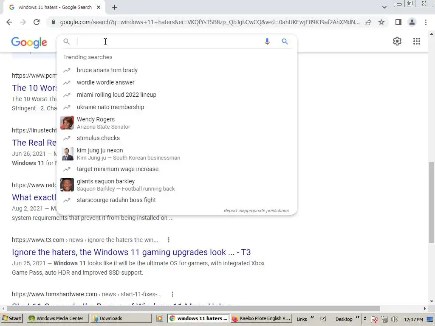This screenshot has height=326, width=435.
Task: Select ukraine nato membership suggestion
Action: (x=177, y=107)
